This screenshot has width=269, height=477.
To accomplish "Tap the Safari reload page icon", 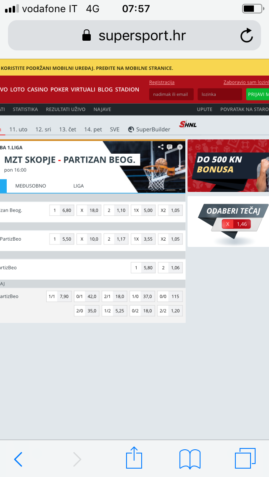I will click(x=246, y=35).
